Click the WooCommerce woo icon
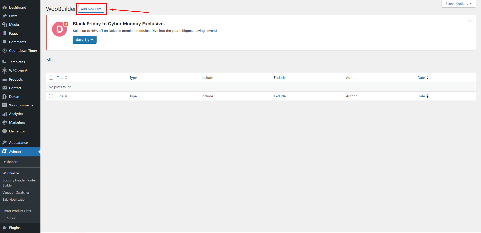Screen dimensions: 481x233 coord(5,105)
